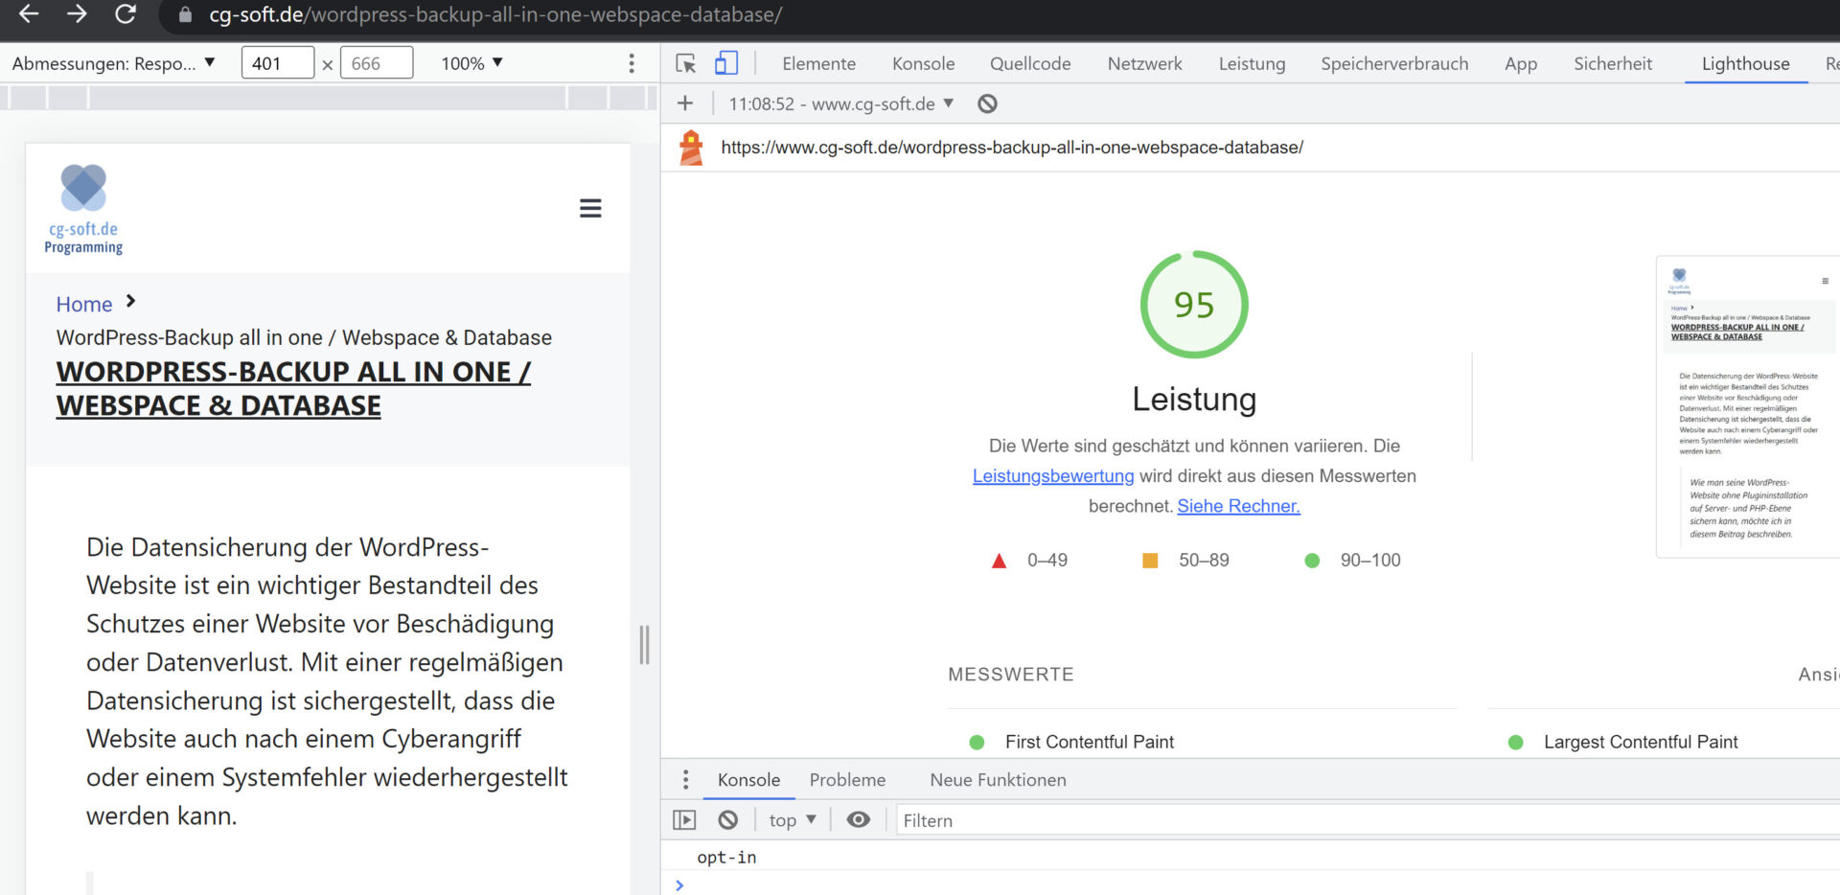Open the top context dropdown
This screenshot has height=895, width=1840.
coord(793,820)
